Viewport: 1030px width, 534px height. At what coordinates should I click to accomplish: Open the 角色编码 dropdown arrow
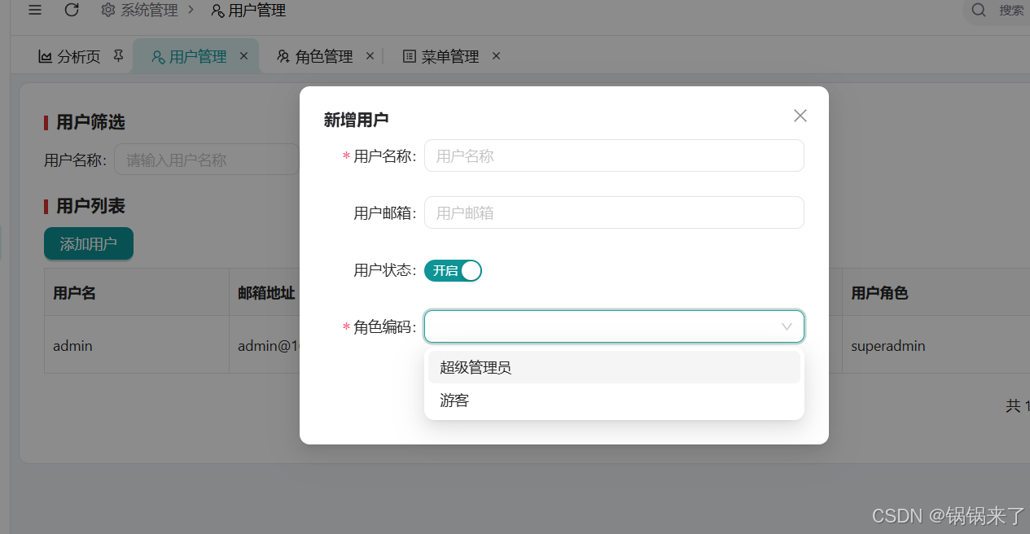pyautogui.click(x=786, y=326)
